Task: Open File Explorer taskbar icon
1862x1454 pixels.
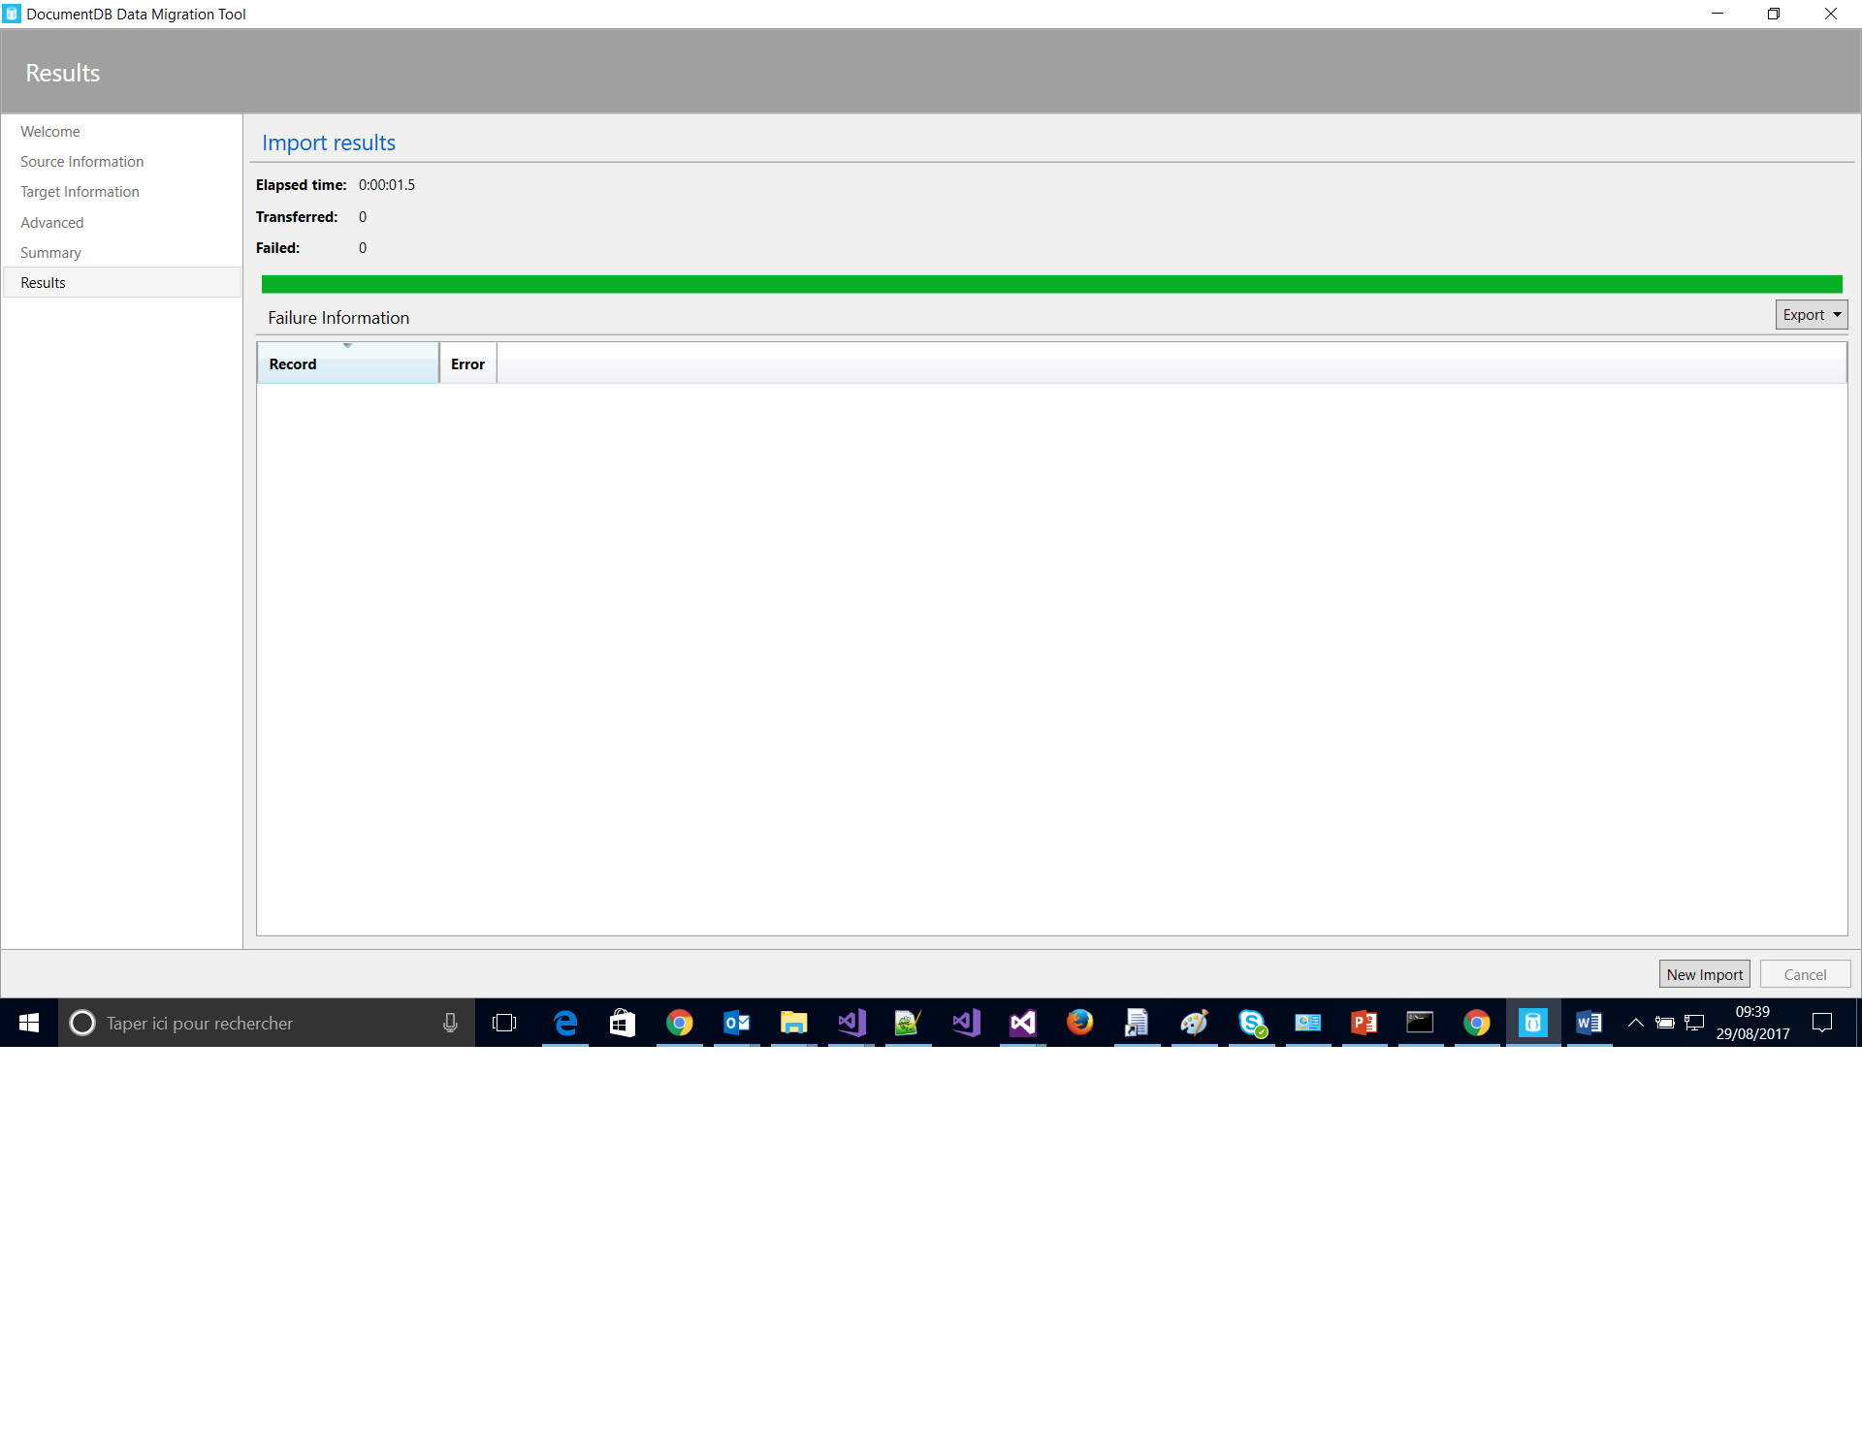Action: coord(793,1023)
